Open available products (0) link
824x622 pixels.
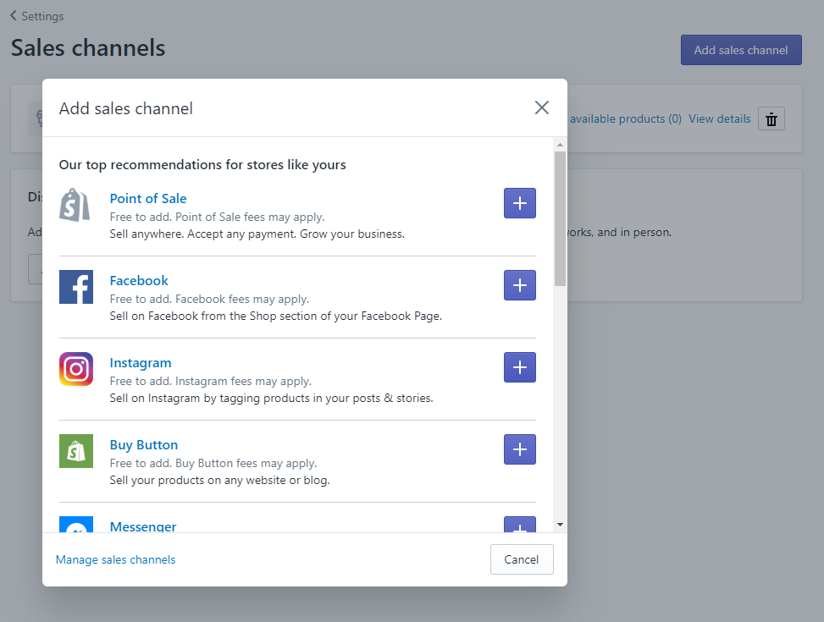[x=625, y=118]
